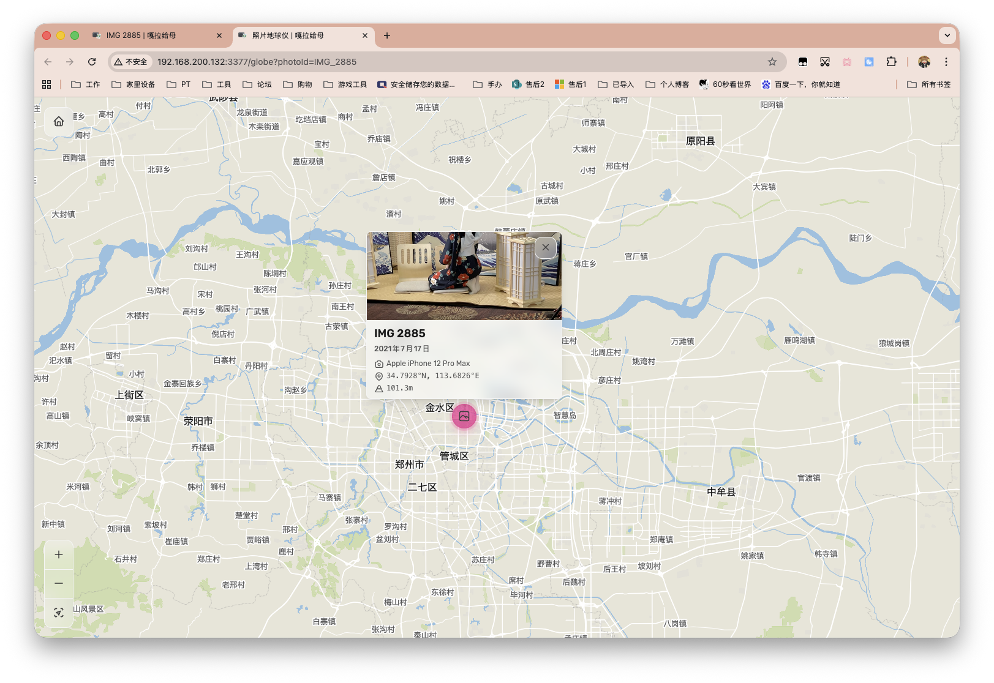Viewport: 994px width, 683px height.
Task: Reload the page
Action: pos(92,62)
